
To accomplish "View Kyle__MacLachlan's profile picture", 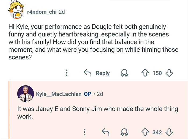I will [x=25, y=94].
